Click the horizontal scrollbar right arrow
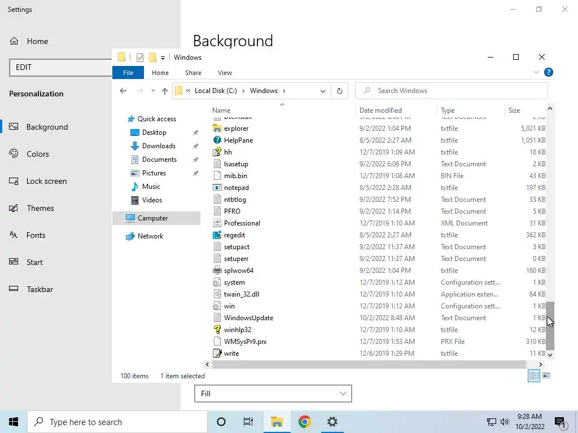 (540, 365)
